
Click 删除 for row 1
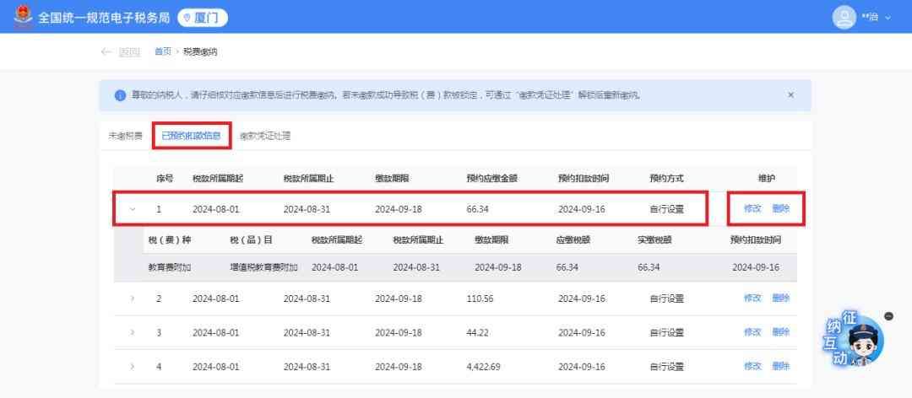[x=780, y=209]
